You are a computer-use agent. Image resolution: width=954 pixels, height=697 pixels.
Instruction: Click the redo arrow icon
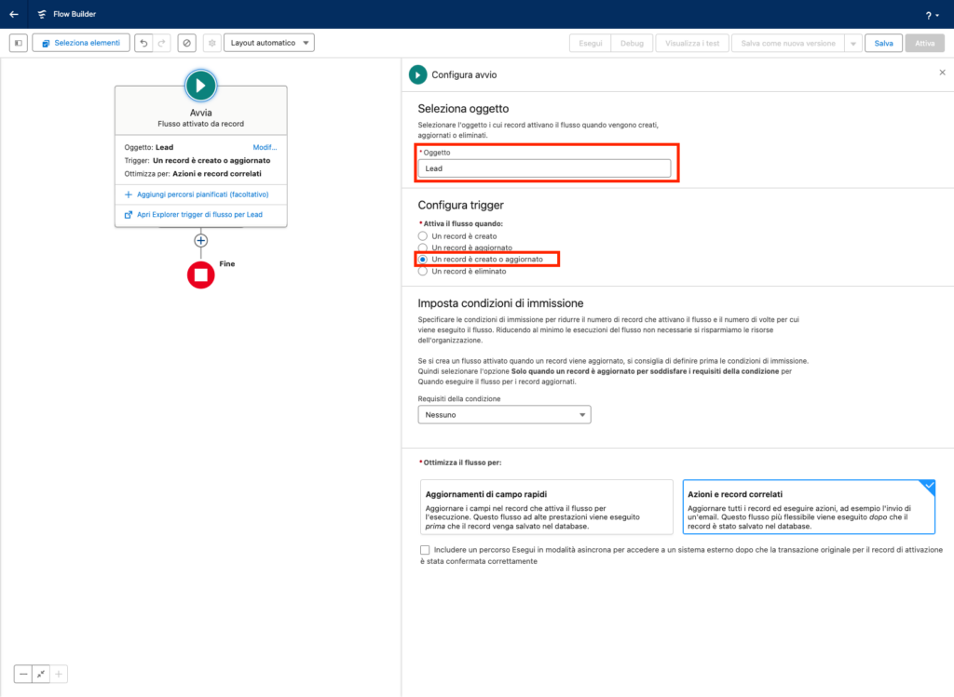(162, 43)
